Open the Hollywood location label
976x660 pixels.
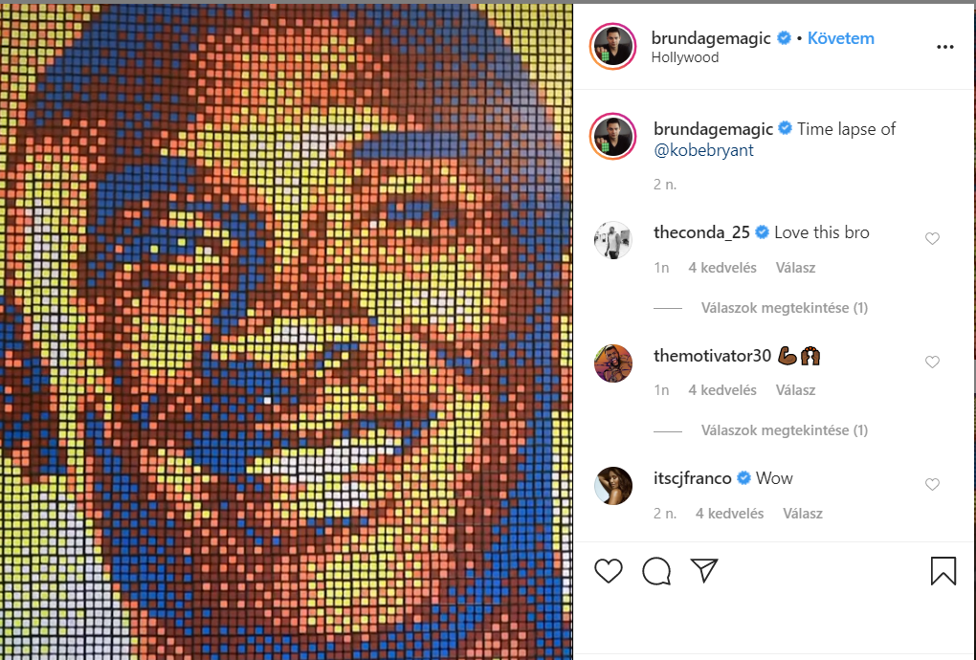[683, 56]
